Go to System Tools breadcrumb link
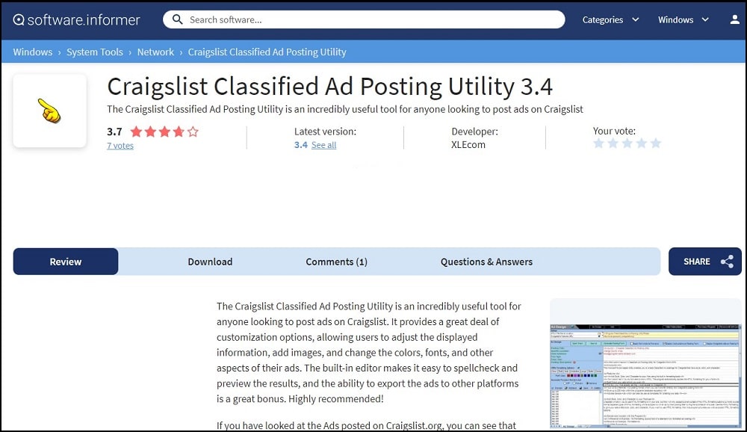The width and height of the screenshot is (747, 432). click(95, 52)
